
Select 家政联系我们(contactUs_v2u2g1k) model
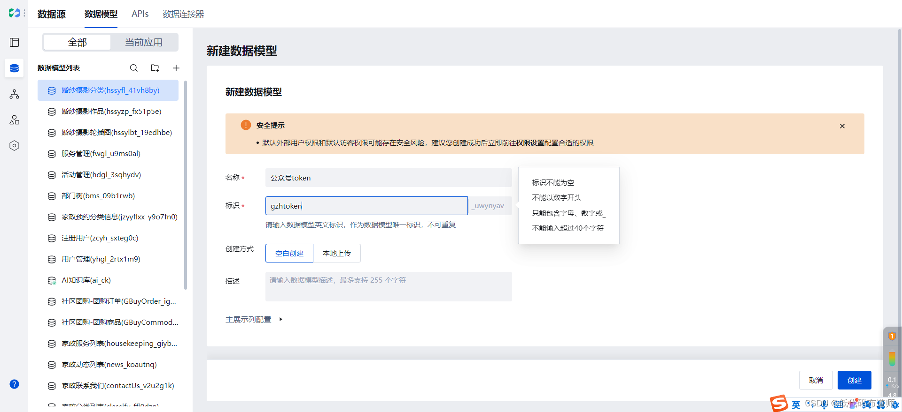108,386
